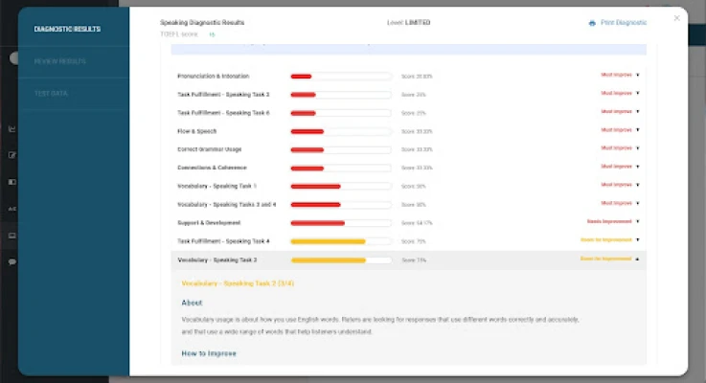Collapse Vocabulary Speaking Task 2 section arrow
706x383 pixels.
[x=637, y=259]
